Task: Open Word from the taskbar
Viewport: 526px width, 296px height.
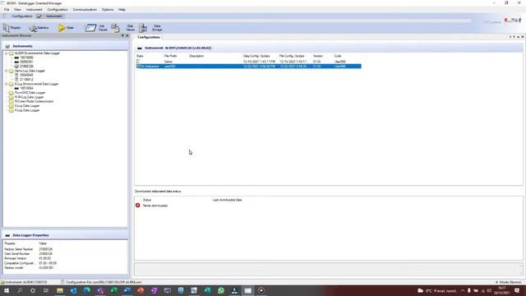Action: tap(127, 290)
